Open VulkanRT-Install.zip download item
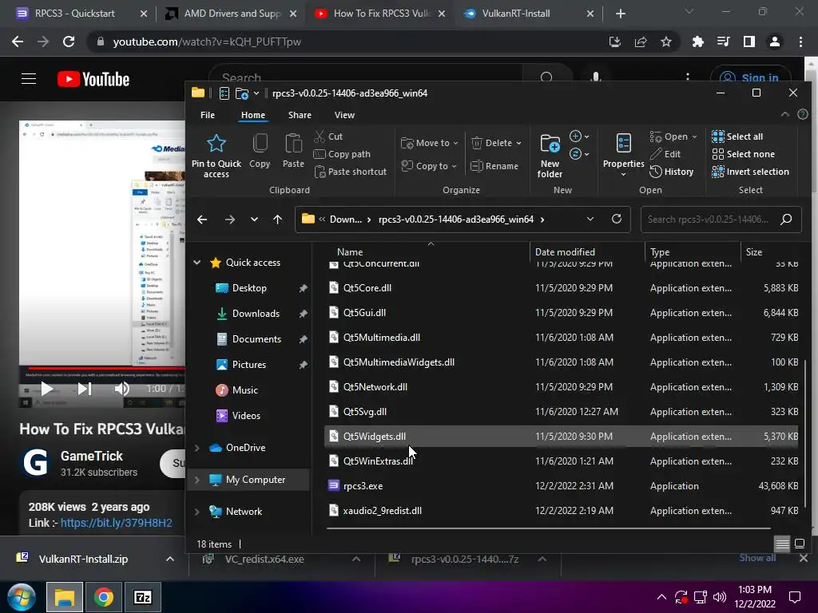818x613 pixels. pyautogui.click(x=83, y=559)
